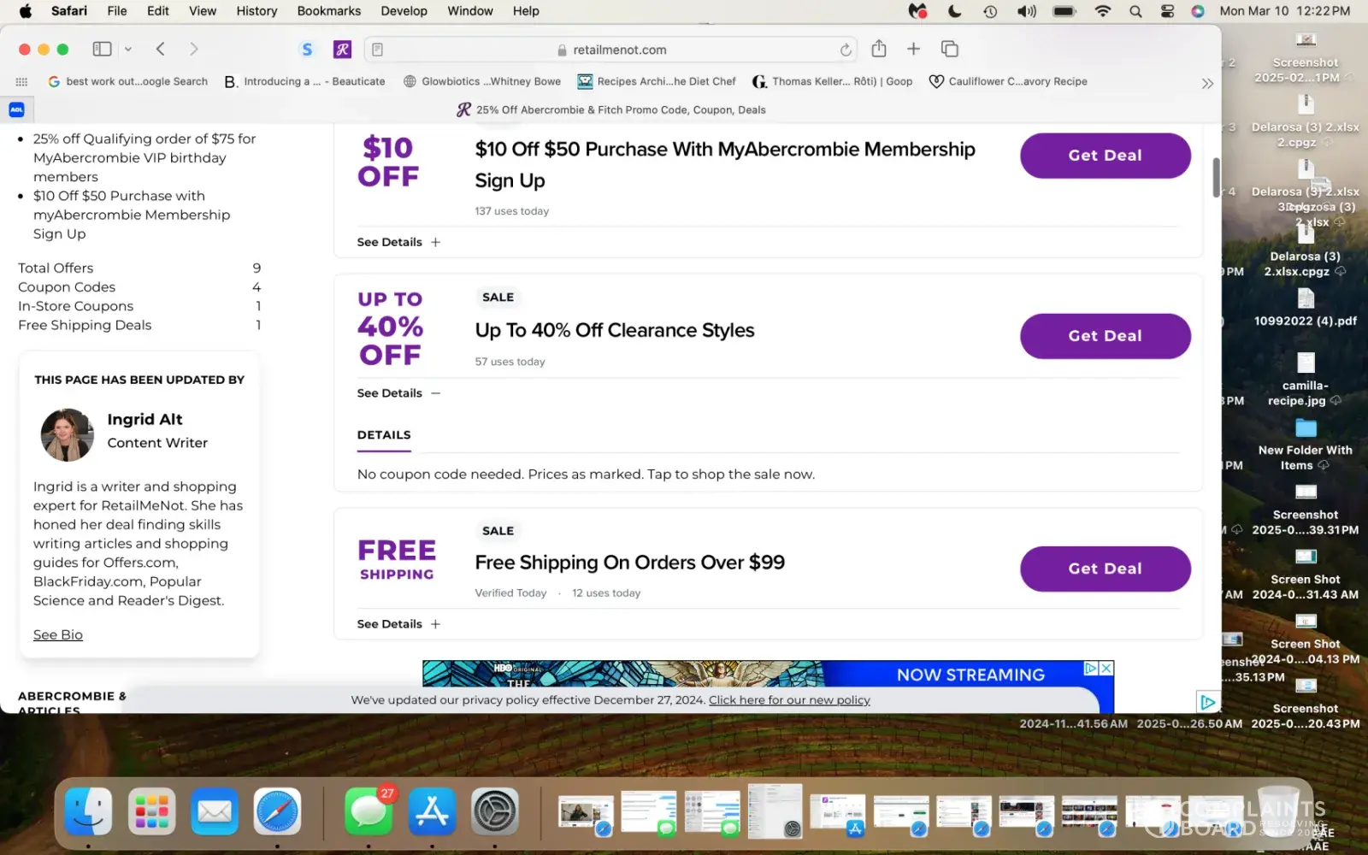Image resolution: width=1368 pixels, height=855 pixels.
Task: Reload the retailmenot.com page
Action: coord(846,50)
